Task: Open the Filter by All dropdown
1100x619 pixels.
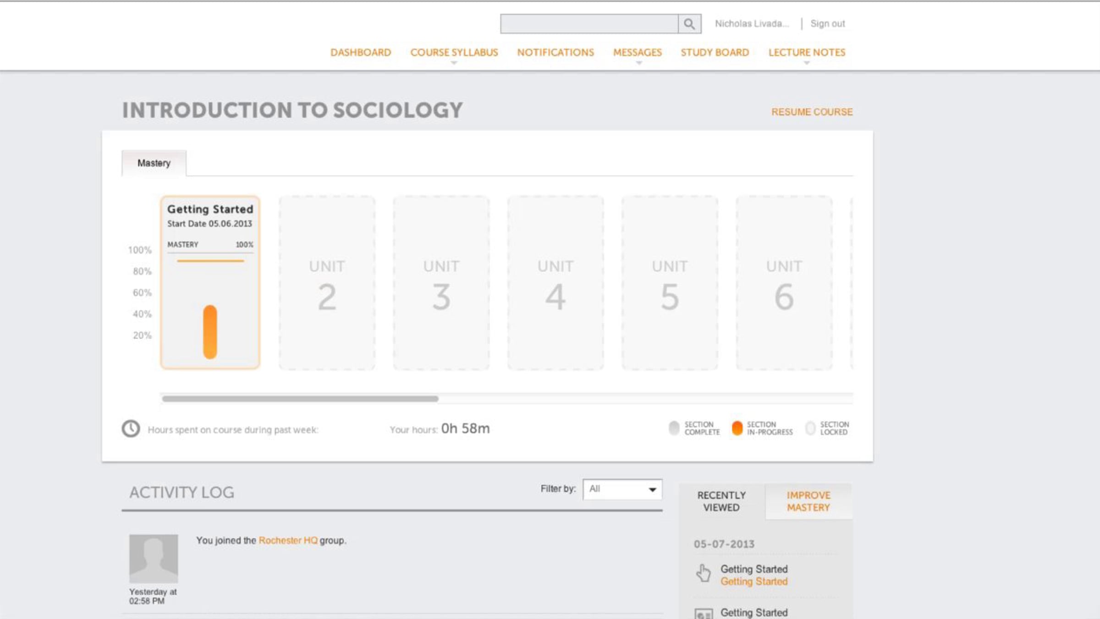Action: click(x=622, y=489)
